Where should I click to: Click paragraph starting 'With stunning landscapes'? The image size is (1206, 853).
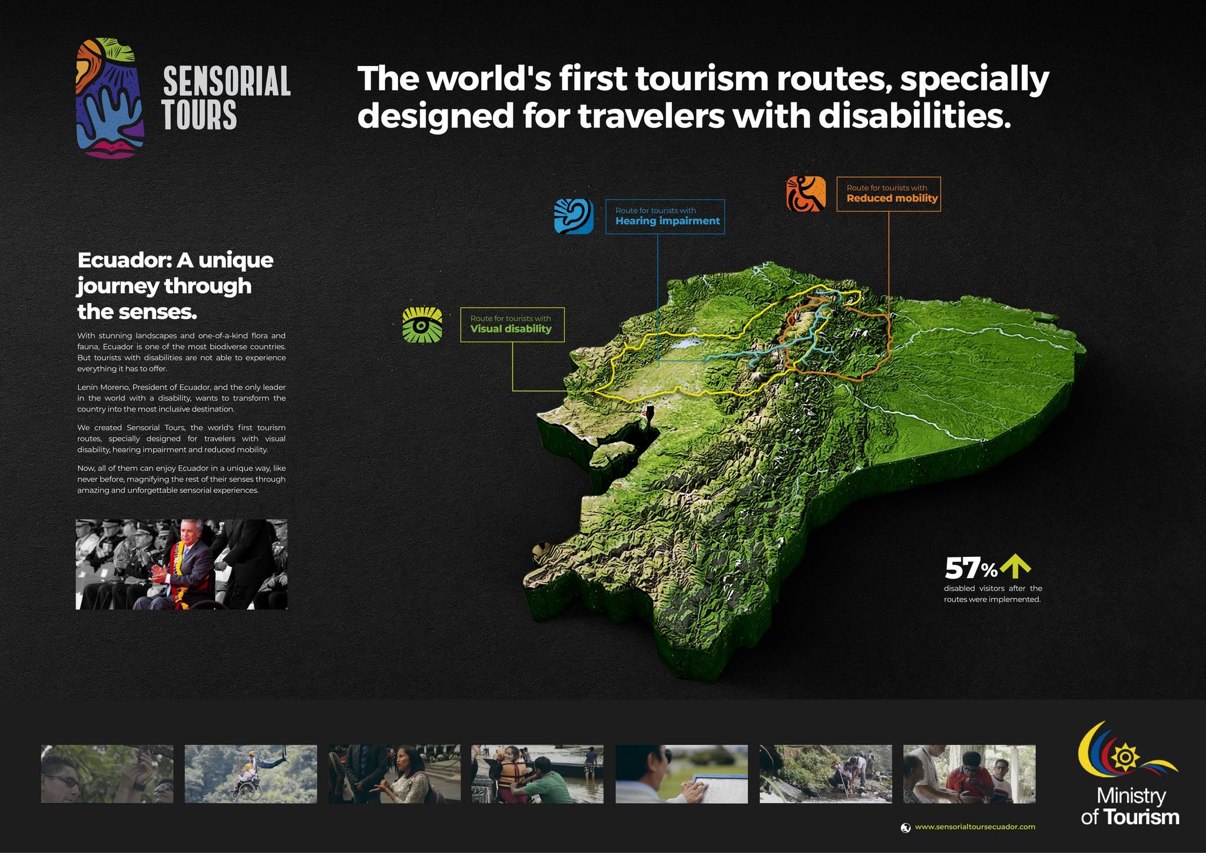(181, 352)
